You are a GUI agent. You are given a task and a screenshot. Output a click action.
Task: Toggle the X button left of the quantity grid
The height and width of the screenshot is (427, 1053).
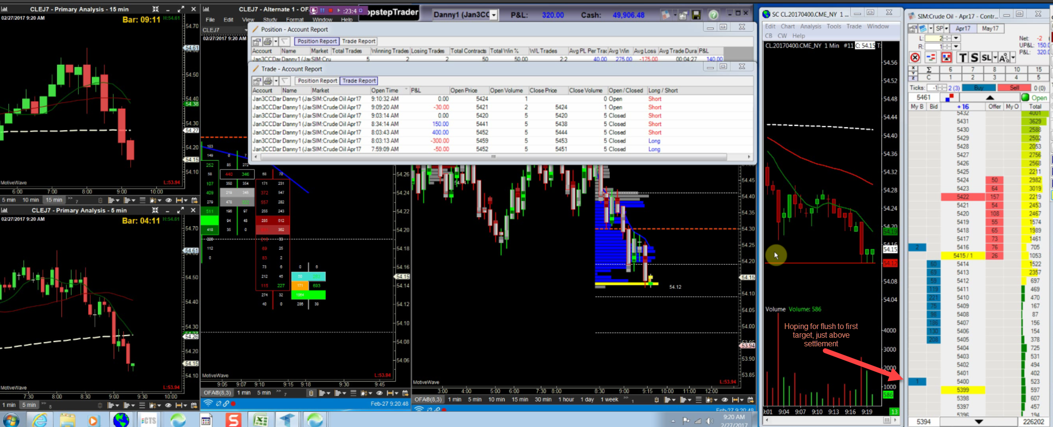[913, 69]
